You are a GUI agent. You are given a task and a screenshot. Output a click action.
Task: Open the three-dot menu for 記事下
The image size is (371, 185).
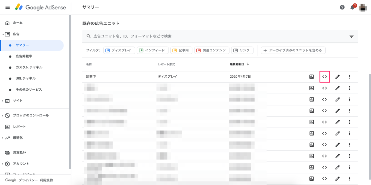[350, 77]
